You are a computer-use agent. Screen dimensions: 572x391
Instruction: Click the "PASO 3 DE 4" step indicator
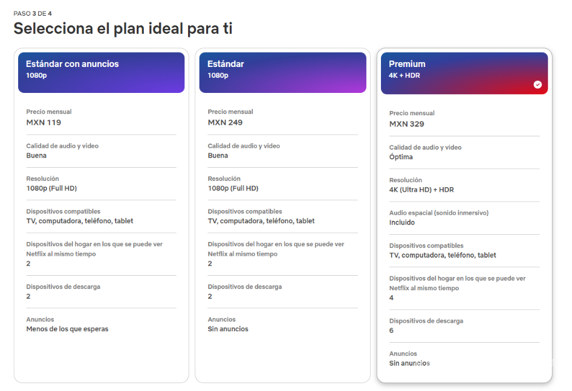point(33,13)
